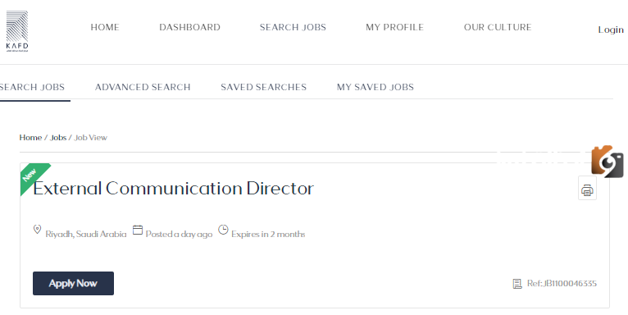Go to DASHBOARD in top navigation
Screen dimensions: 628x315
(x=190, y=27)
